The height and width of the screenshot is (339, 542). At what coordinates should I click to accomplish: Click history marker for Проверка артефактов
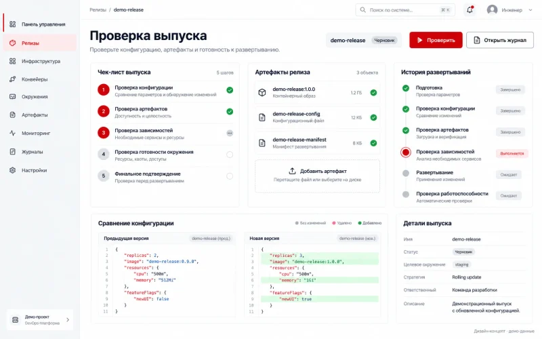point(406,130)
